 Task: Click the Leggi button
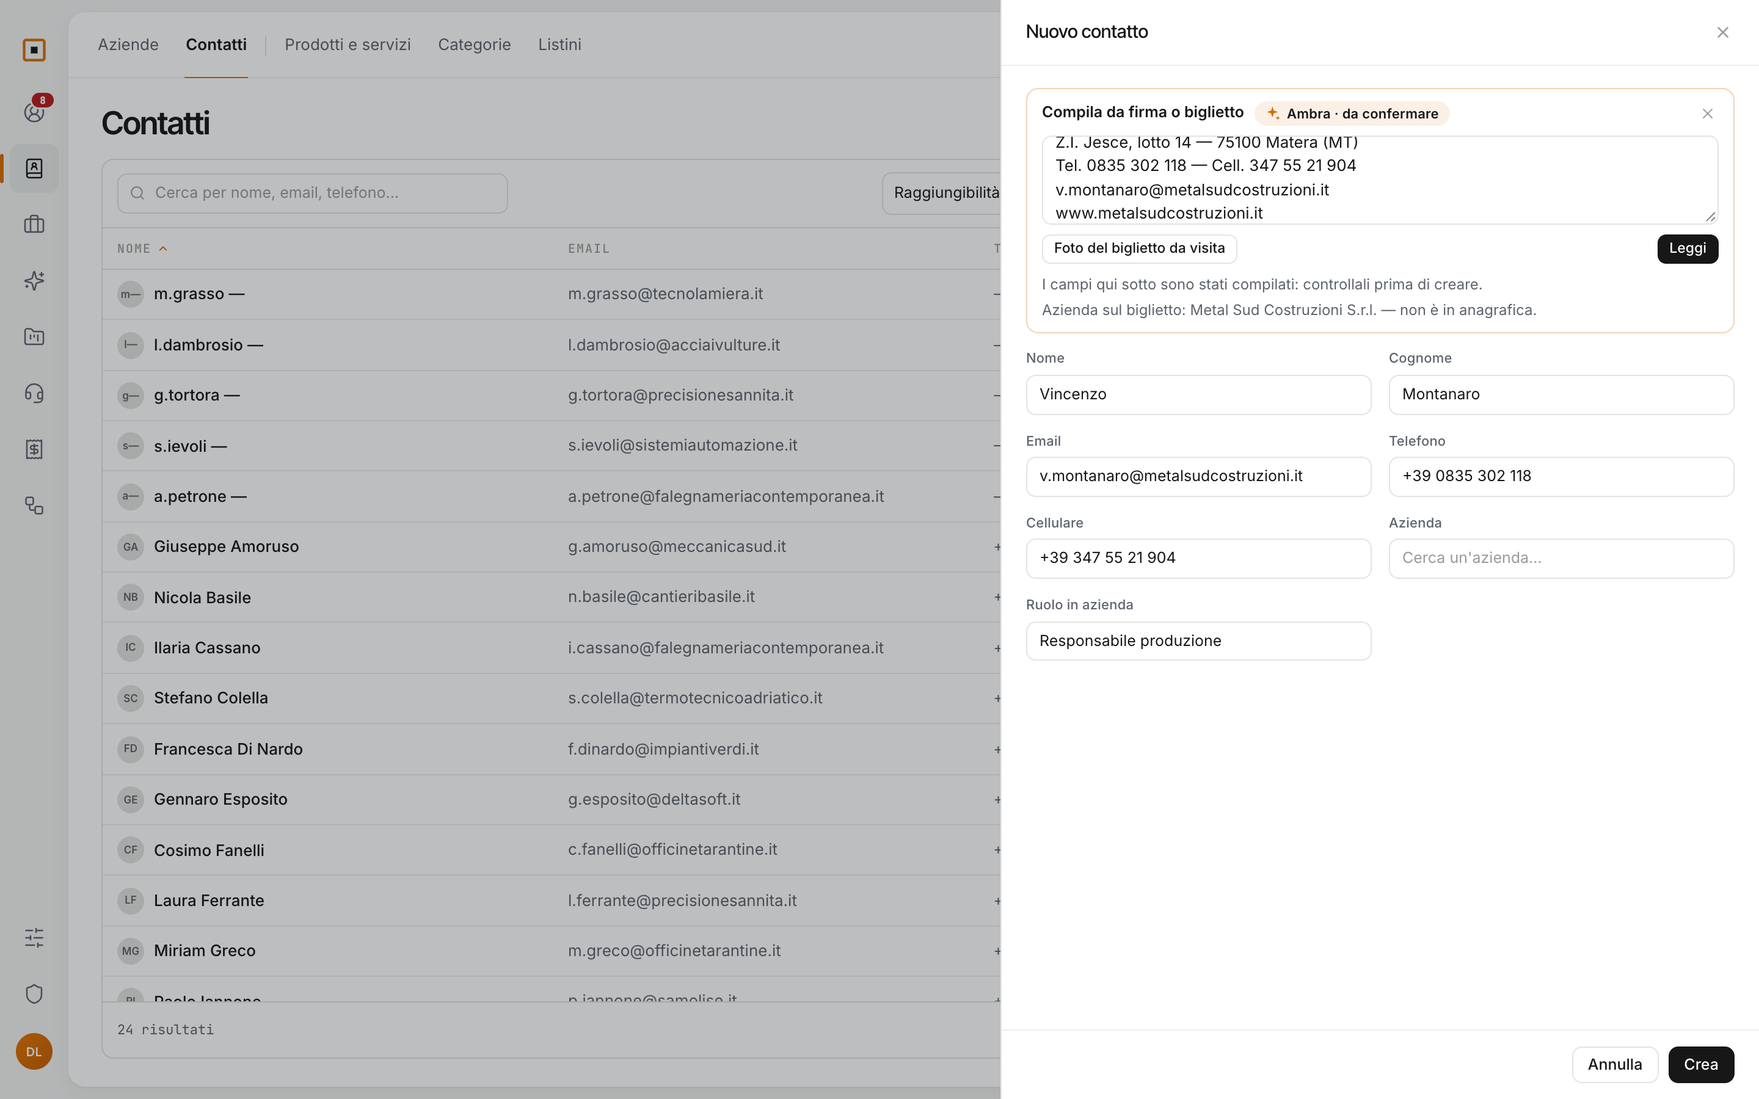(x=1687, y=248)
